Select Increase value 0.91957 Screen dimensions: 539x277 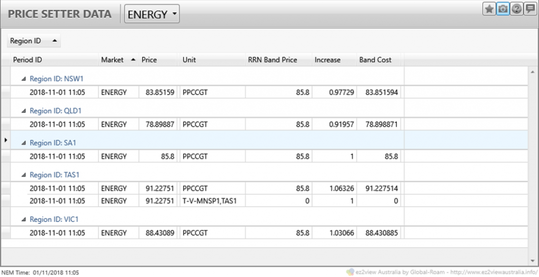(334, 124)
